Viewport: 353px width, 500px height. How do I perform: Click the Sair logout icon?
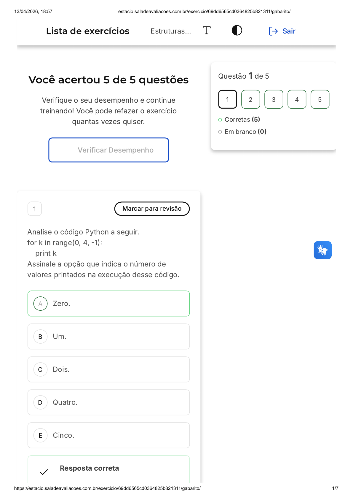273,31
